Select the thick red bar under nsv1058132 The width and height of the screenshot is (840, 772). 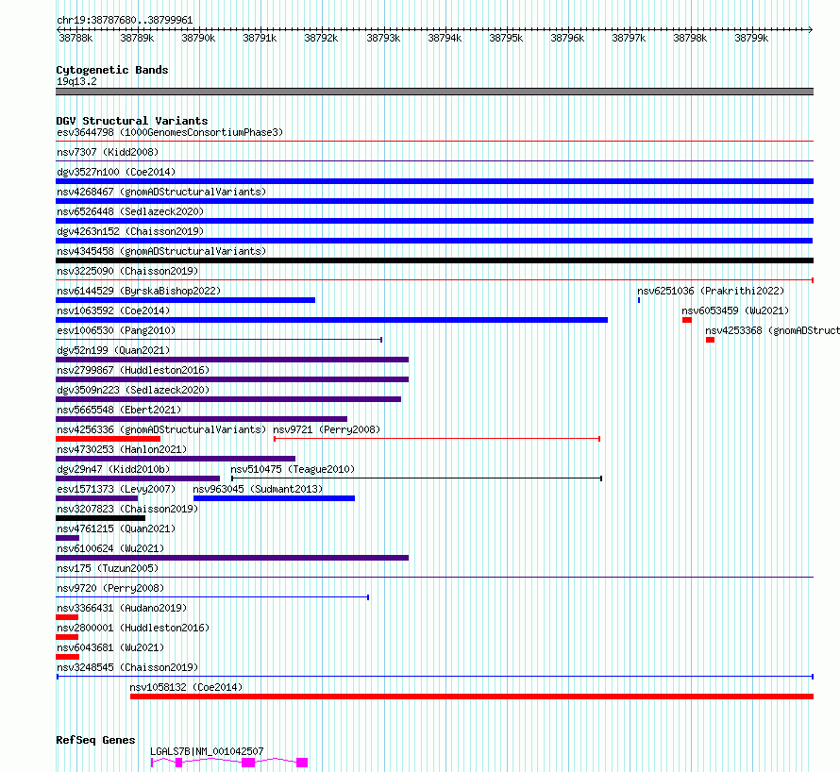pos(471,696)
